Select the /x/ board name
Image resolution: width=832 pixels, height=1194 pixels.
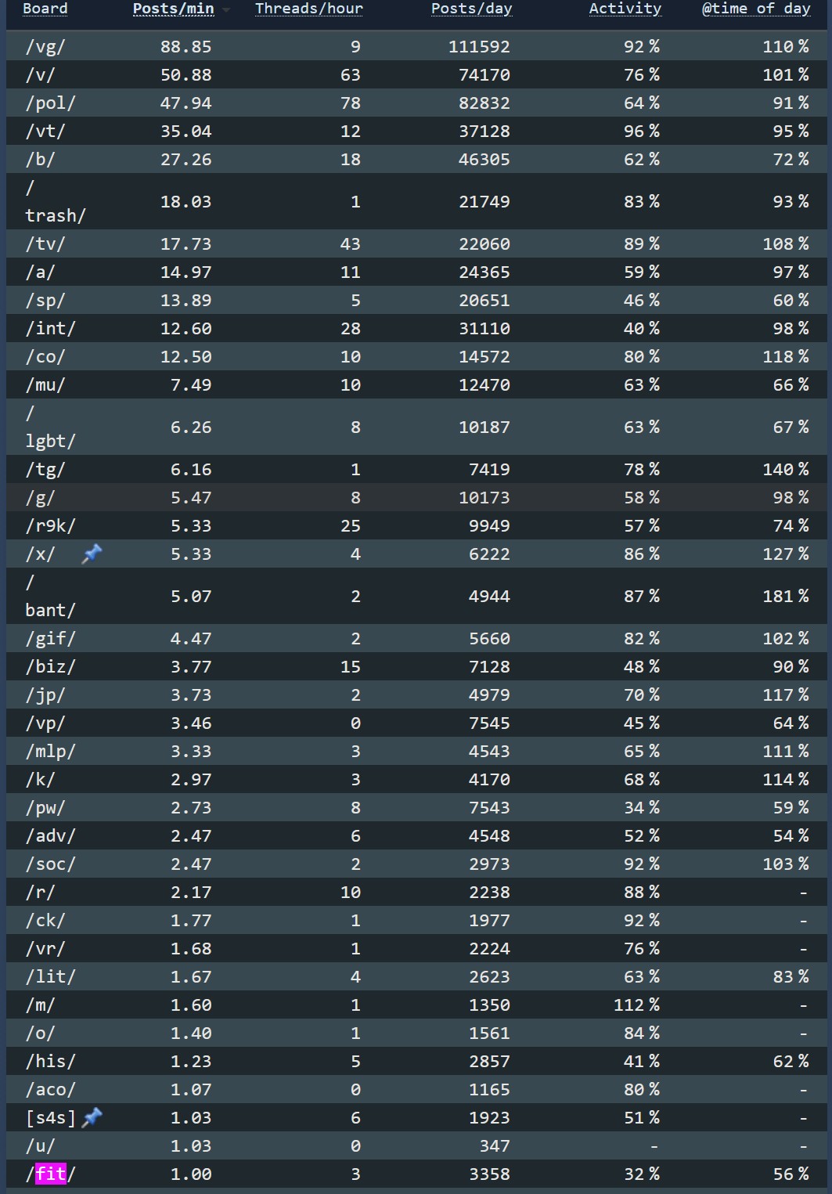point(40,554)
